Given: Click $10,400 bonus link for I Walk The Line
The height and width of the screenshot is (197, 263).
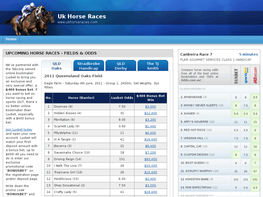Looking at the screenshot, I should click(x=150, y=166).
